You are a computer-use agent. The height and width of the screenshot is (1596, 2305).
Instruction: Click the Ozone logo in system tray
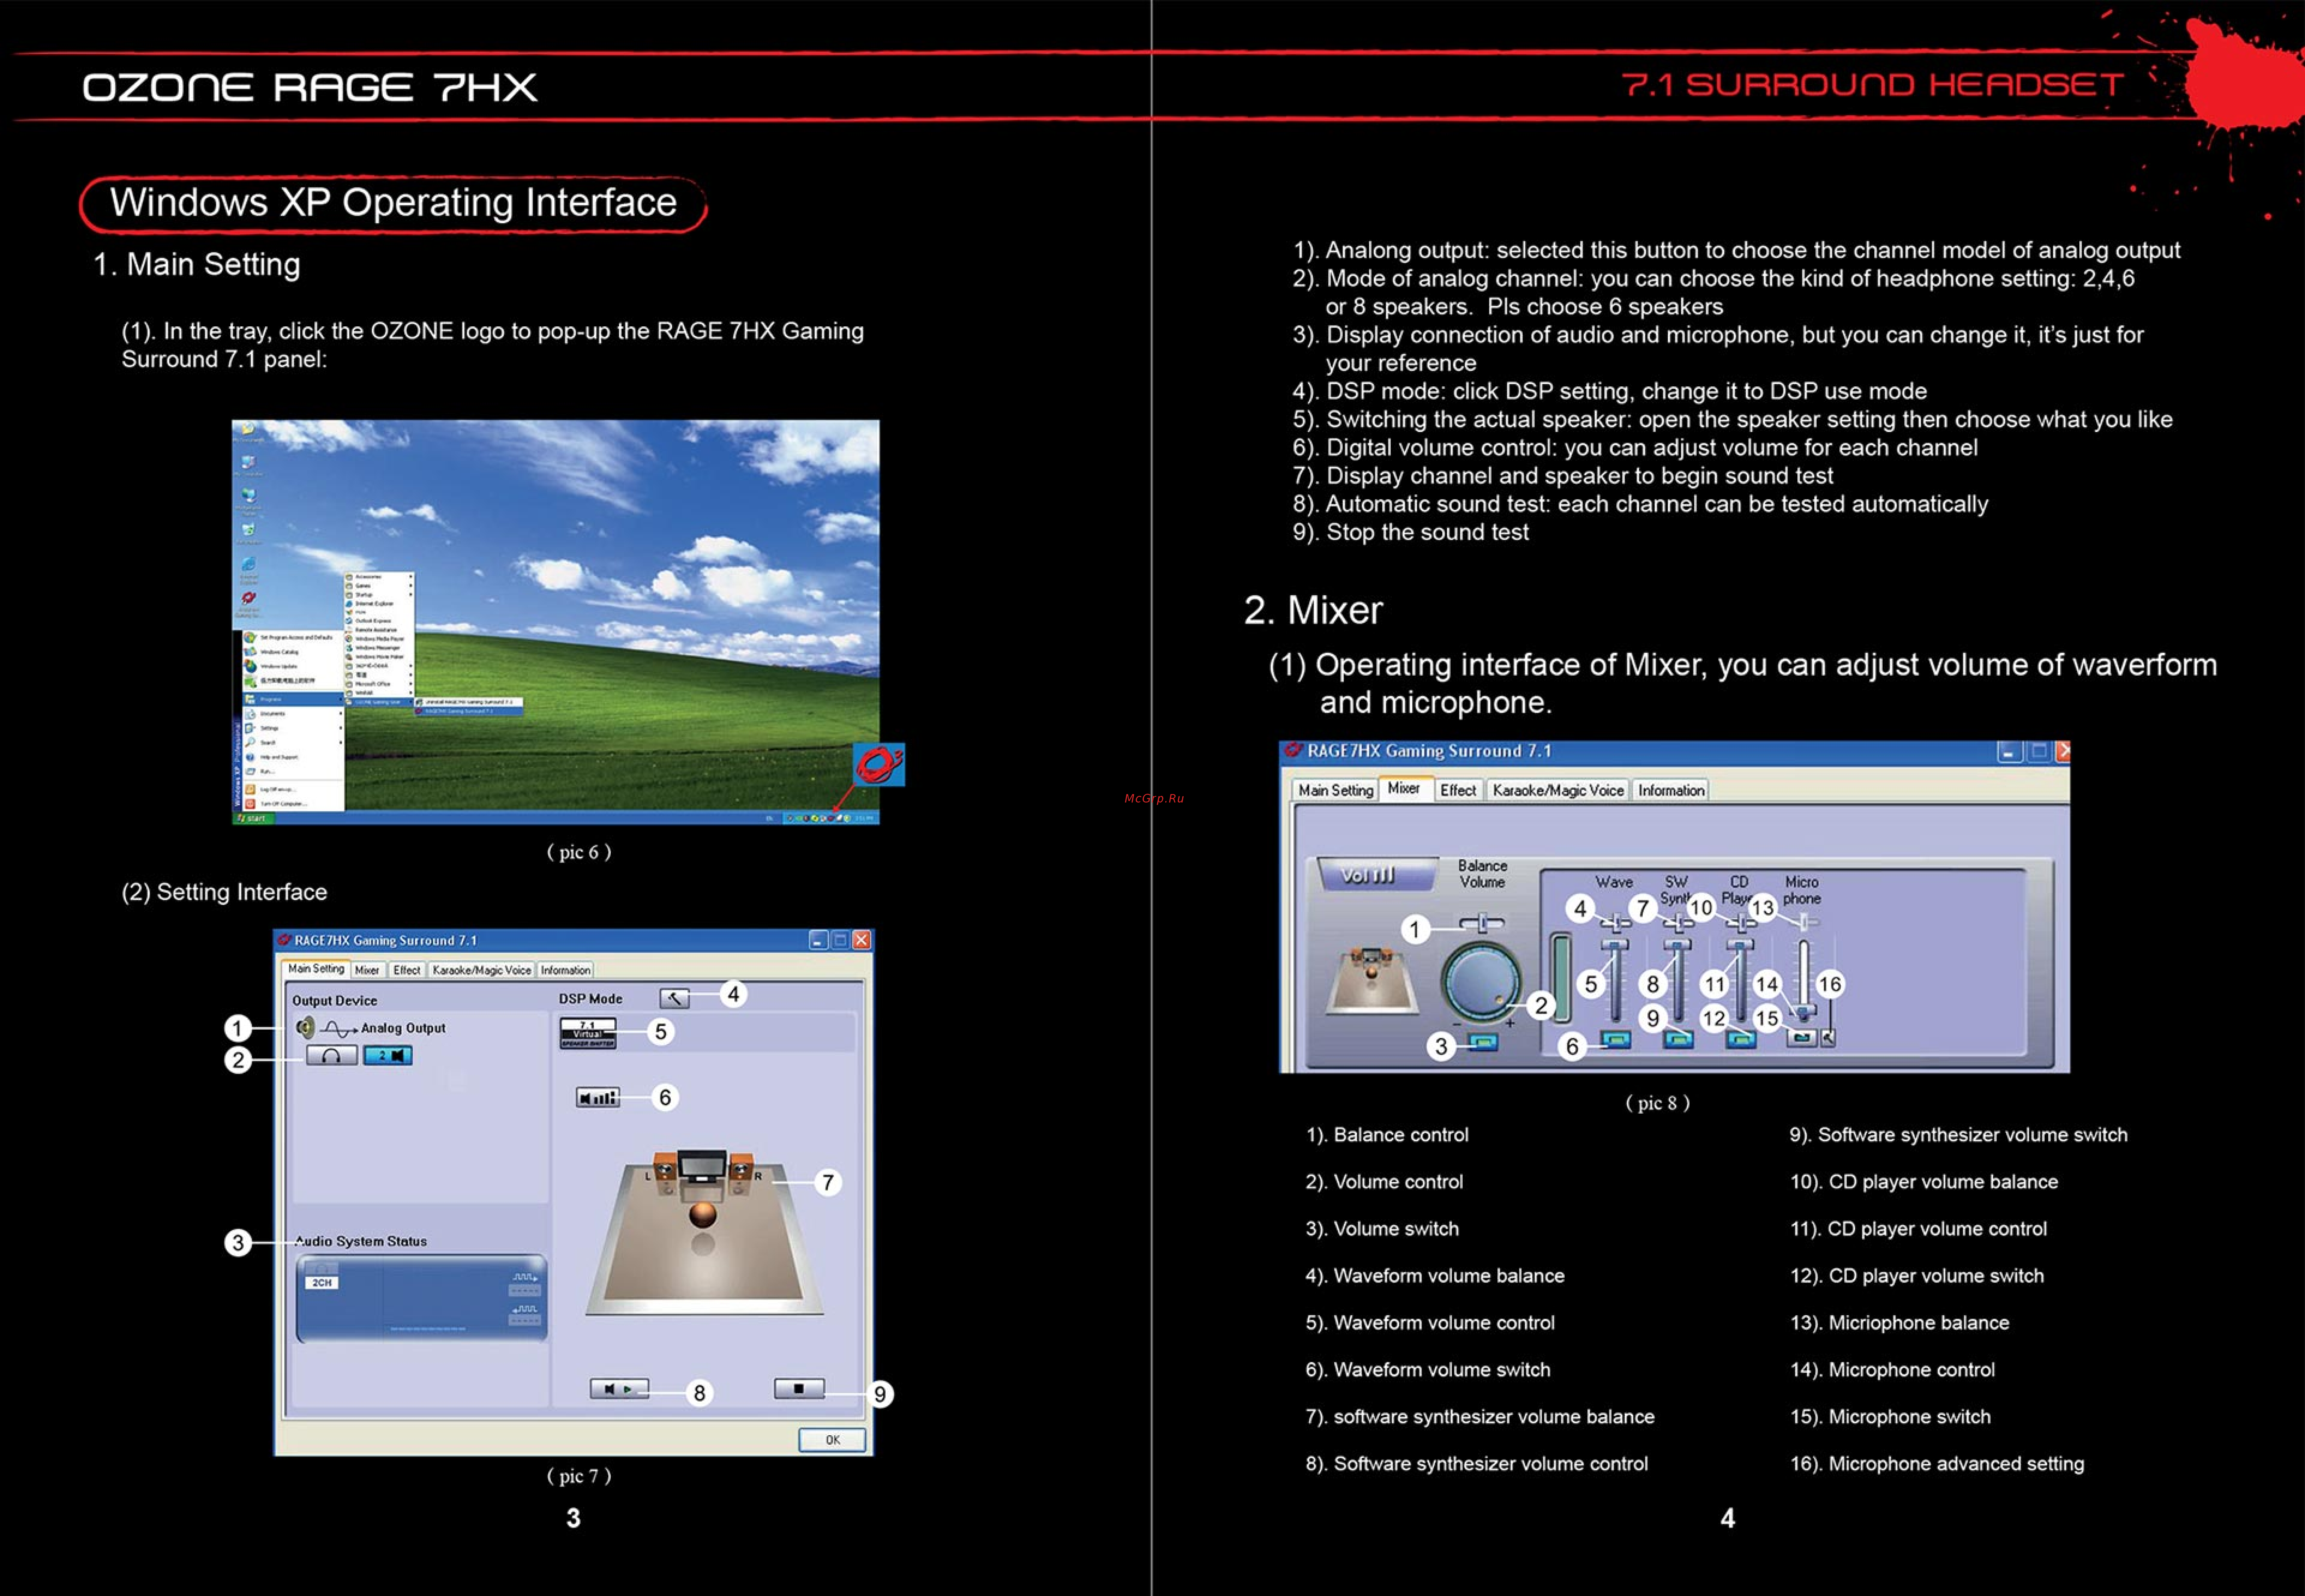pyautogui.click(x=831, y=818)
